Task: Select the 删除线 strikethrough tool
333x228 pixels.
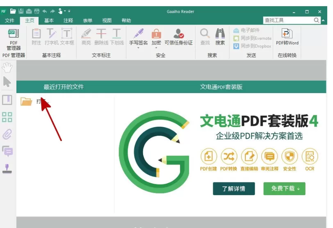Action: coord(101,37)
